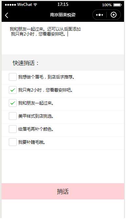
Task: Check the '我想做个眉毛，到店后求推荐。' checkbox
Action: pyautogui.click(x=13, y=77)
